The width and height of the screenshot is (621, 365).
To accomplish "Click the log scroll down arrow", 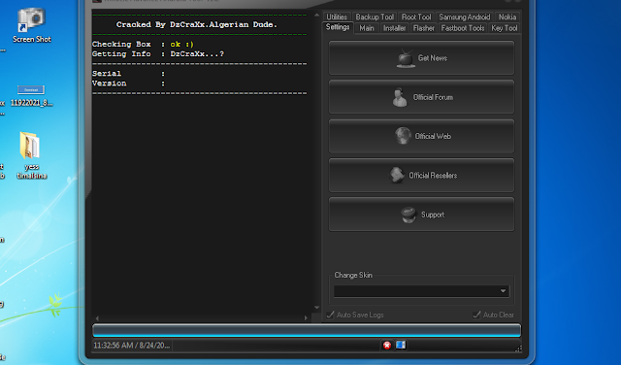I will (x=316, y=308).
